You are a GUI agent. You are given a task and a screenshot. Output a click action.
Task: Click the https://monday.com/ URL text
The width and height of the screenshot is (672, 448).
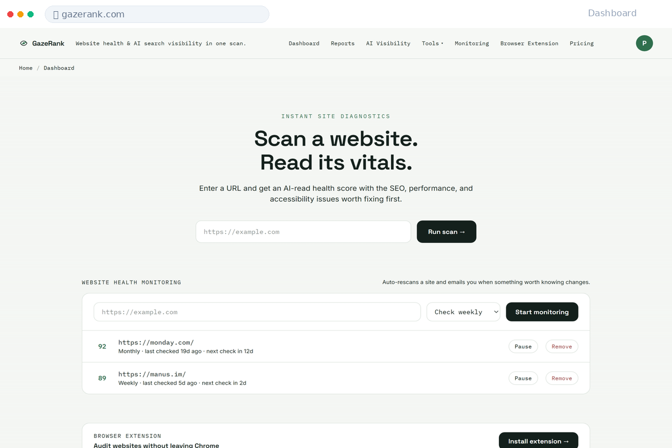(x=156, y=342)
